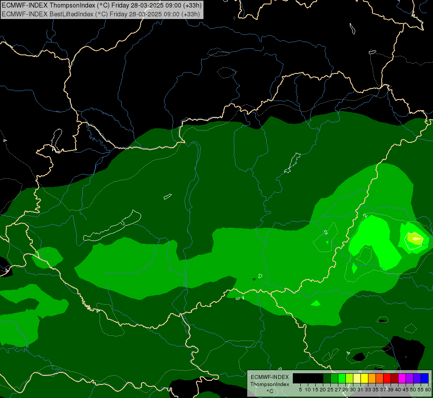Pick the purple 45–50 legend swatch
433x398 pixels.
click(x=410, y=378)
